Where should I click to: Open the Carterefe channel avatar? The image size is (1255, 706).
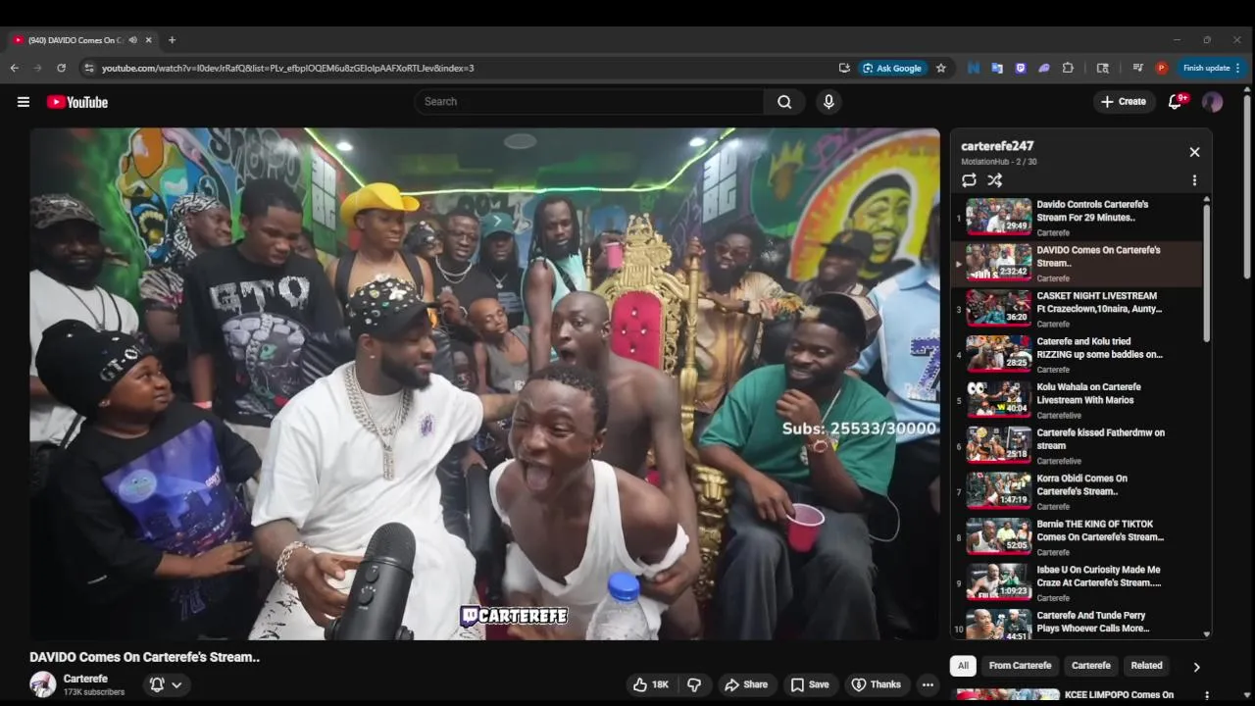point(43,684)
